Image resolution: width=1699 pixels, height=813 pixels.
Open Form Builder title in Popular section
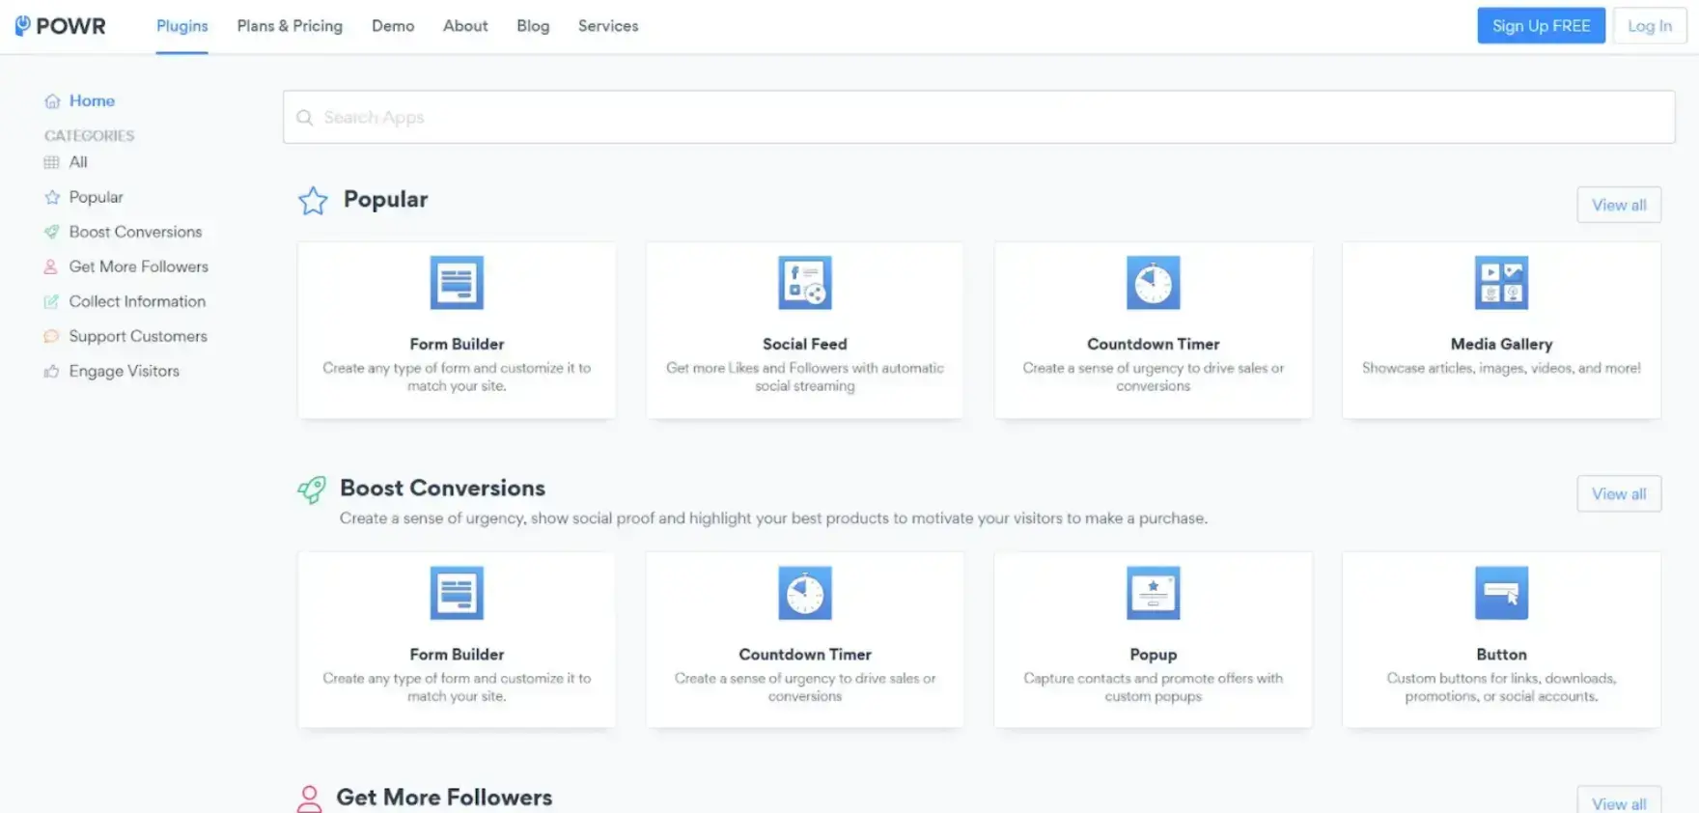(x=457, y=344)
